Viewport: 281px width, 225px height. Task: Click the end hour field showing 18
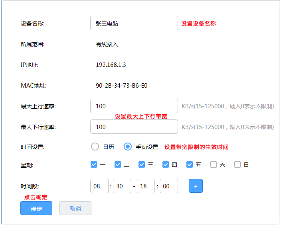pos(146,186)
